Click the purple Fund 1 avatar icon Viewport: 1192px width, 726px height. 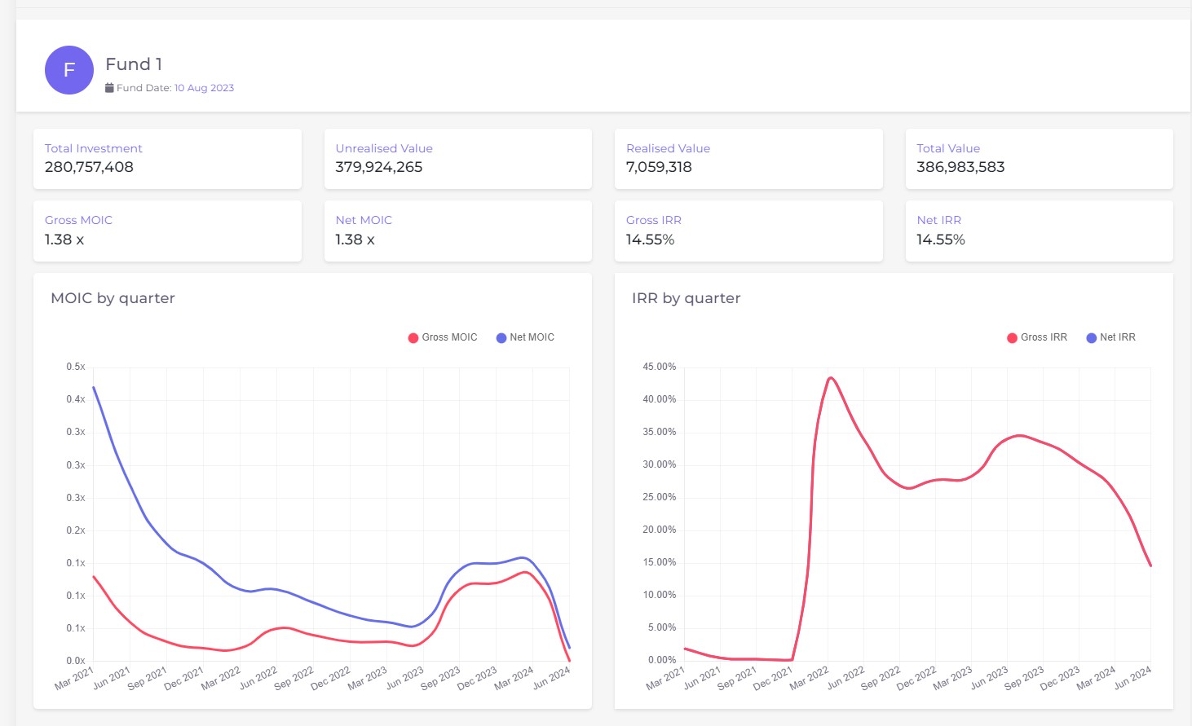(x=69, y=70)
